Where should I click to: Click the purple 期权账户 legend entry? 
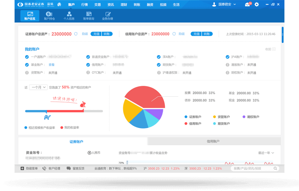tap(251, 117)
